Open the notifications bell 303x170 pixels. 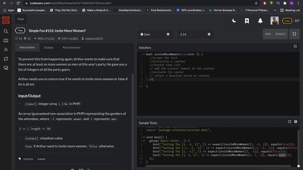(260, 21)
